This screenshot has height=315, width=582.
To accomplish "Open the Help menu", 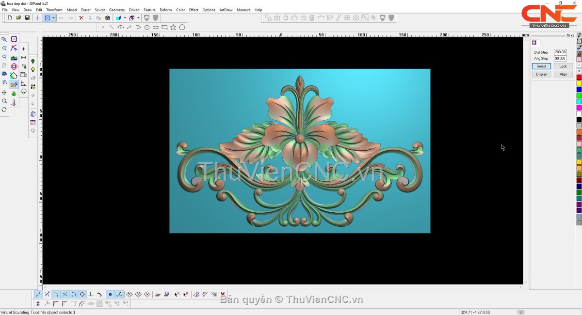I will (258, 10).
